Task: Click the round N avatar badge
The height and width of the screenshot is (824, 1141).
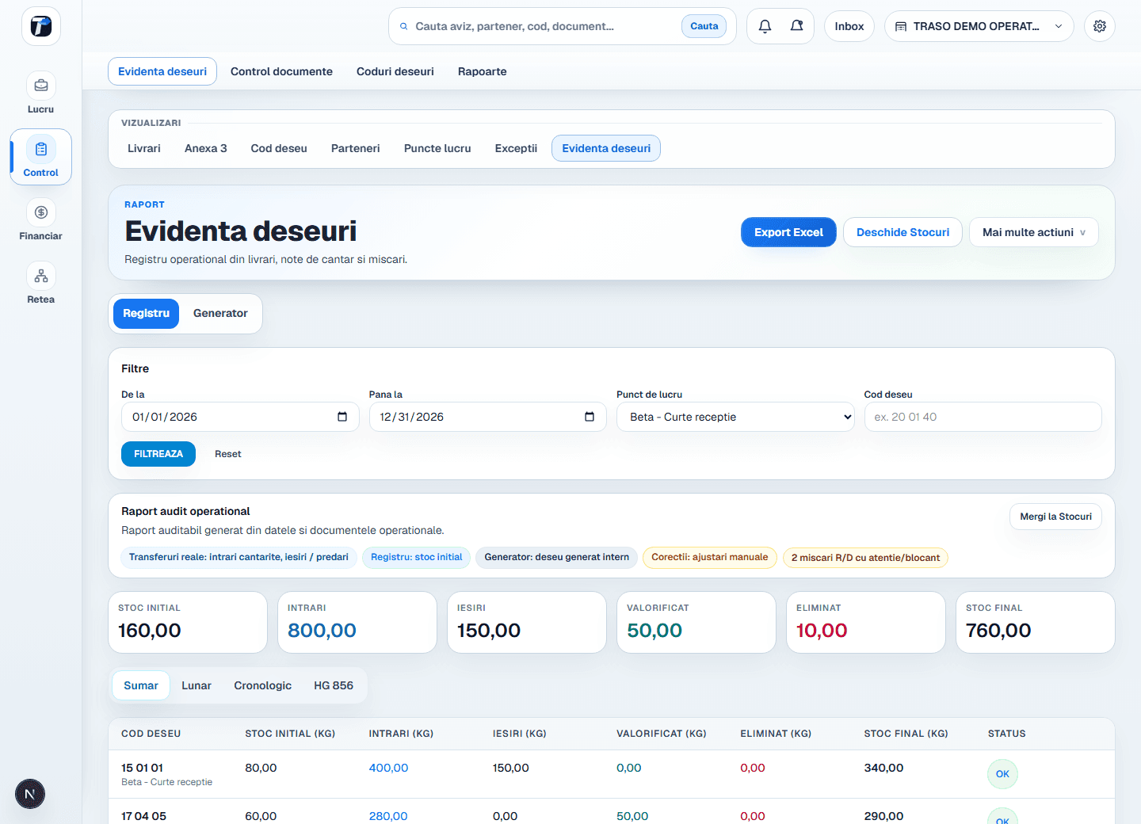Action: [30, 794]
